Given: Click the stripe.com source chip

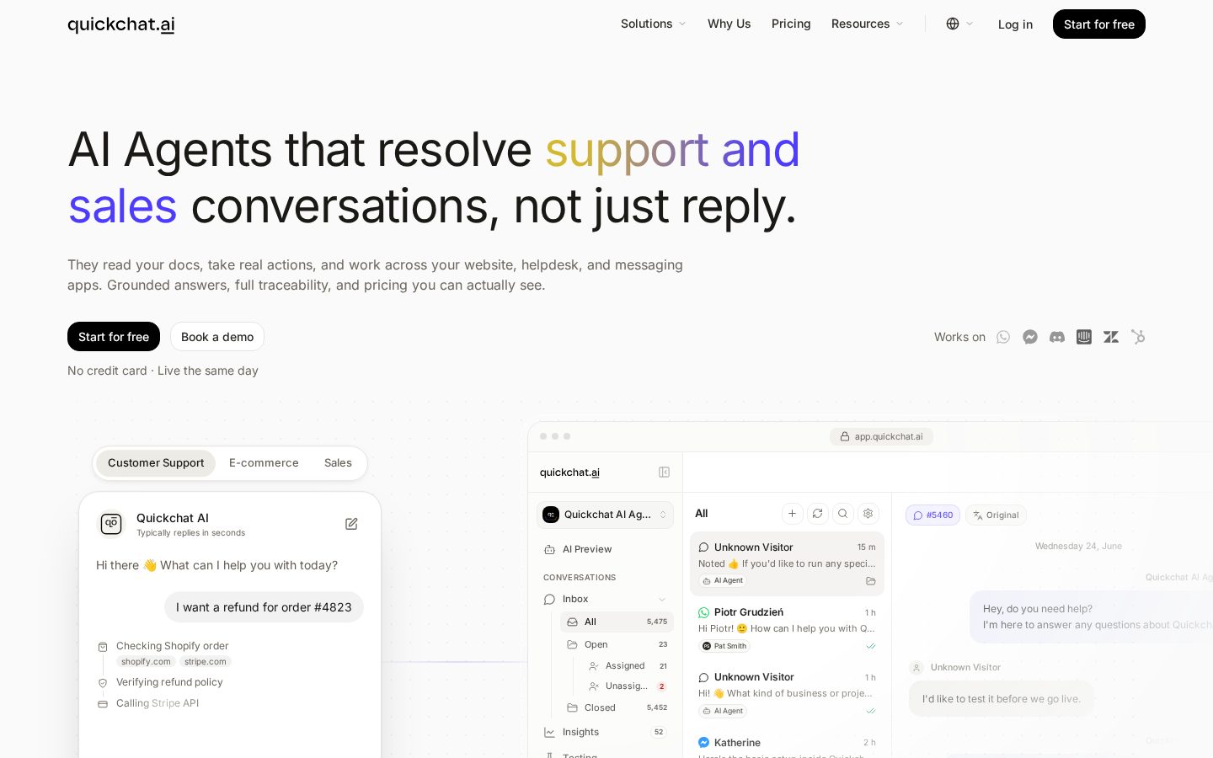Looking at the screenshot, I should 206,662.
